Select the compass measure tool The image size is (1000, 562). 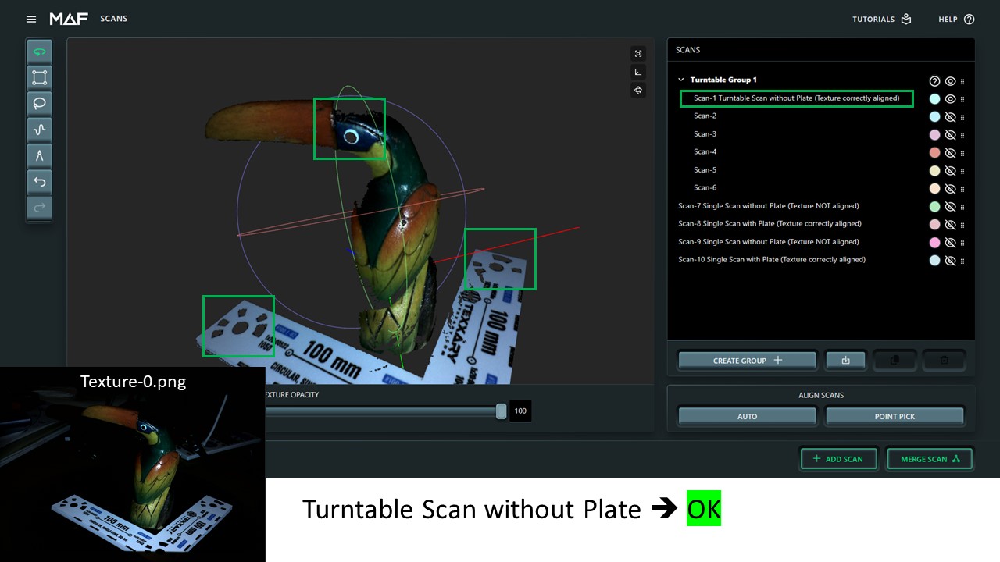[x=40, y=155]
